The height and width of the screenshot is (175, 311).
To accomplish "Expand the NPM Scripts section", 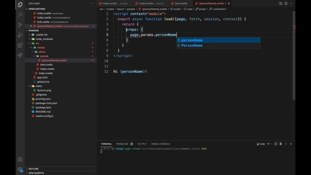I will [x=36, y=173].
